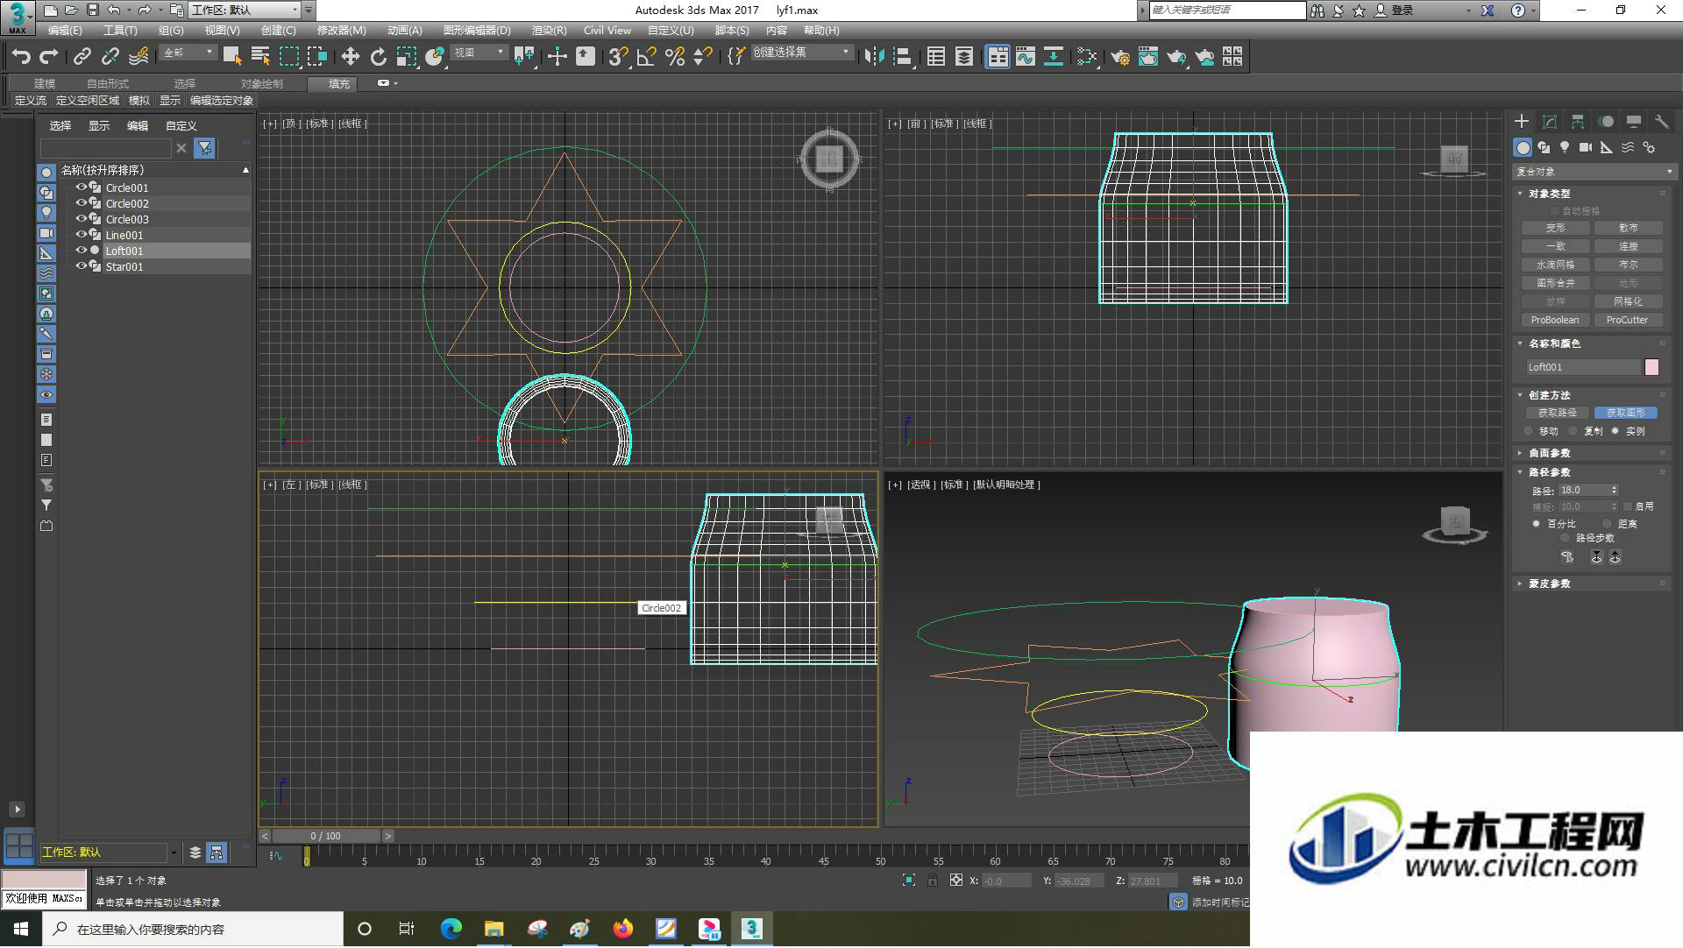Open the 视图 reference coordinate dropdown
The height and width of the screenshot is (948, 1683).
tap(479, 53)
